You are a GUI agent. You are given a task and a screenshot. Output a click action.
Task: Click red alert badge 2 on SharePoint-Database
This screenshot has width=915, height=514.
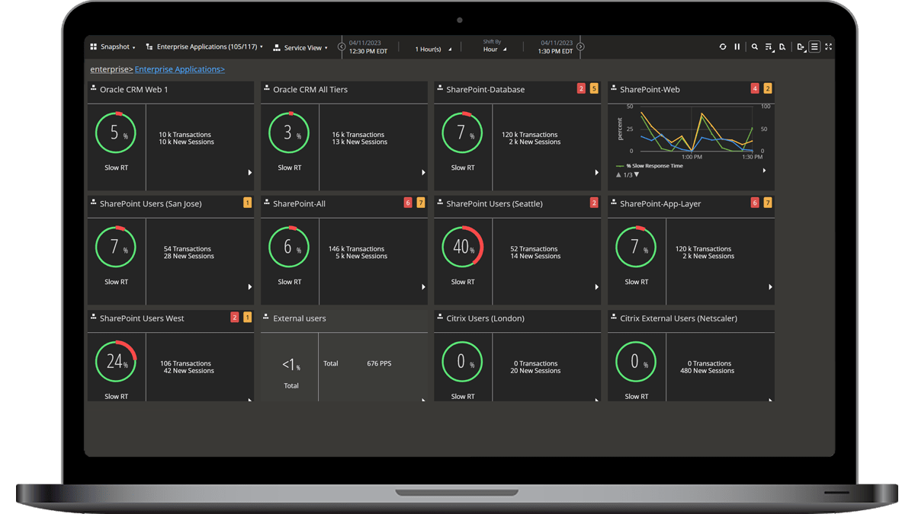tap(581, 89)
